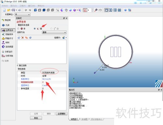
Task: Select the 体 (volume) radio button
Action: (x=18, y=29)
